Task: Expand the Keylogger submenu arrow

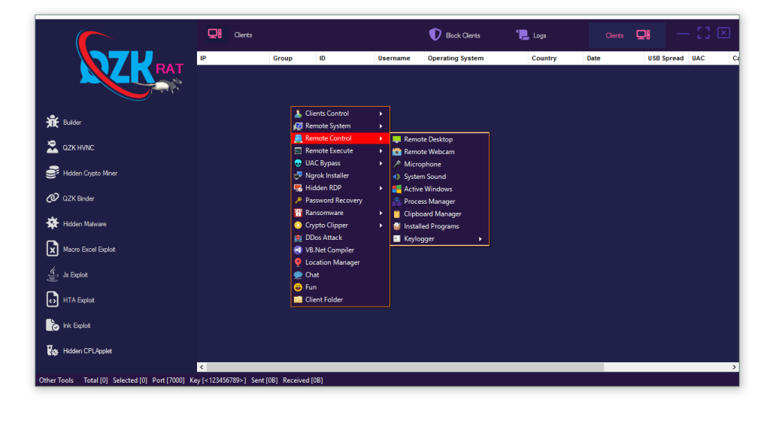Action: tap(480, 239)
